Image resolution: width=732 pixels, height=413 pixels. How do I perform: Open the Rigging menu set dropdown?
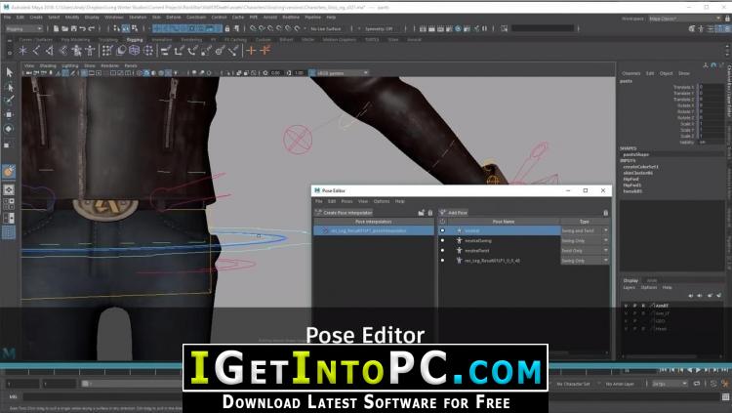24,29
